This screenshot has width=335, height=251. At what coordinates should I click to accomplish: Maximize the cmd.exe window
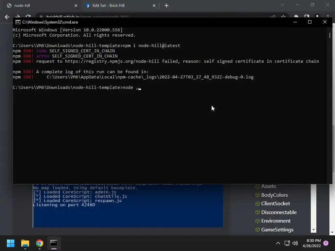click(x=310, y=22)
